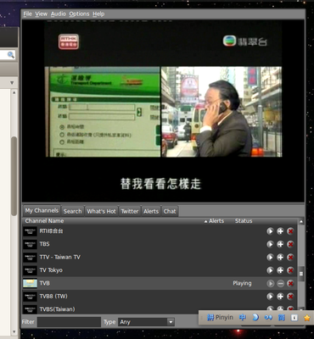This screenshot has width=314, height=339.
Task: Toggle the Chinese mode icon in Pinyin bar
Action: pos(242,318)
